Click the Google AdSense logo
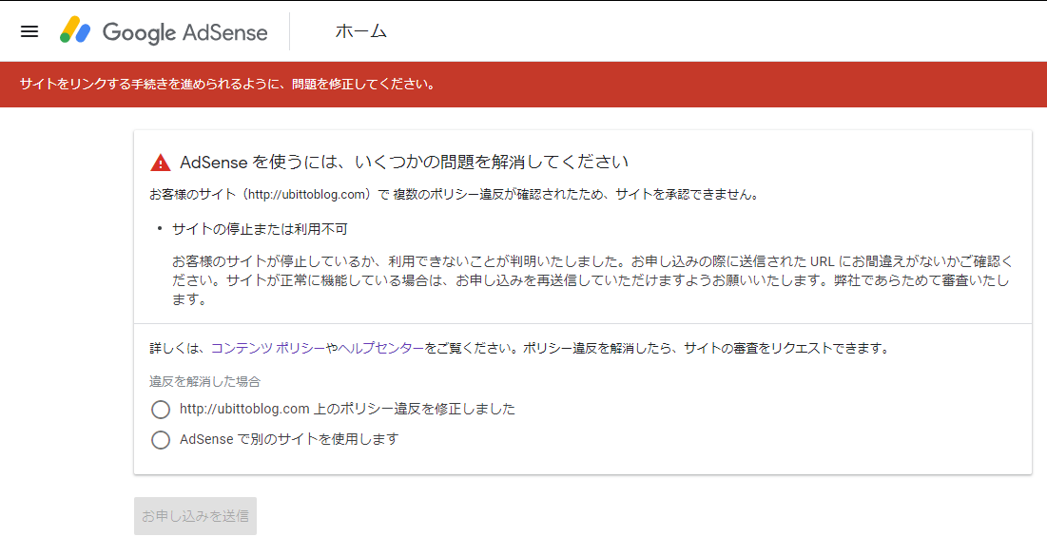1047x556 pixels. [x=164, y=30]
